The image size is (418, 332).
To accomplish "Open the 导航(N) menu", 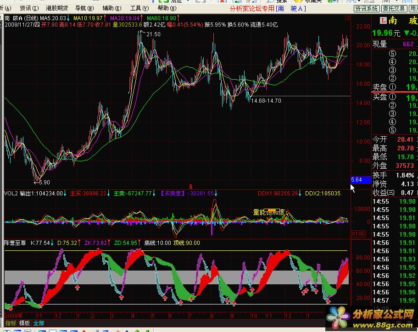I will (x=84, y=8).
